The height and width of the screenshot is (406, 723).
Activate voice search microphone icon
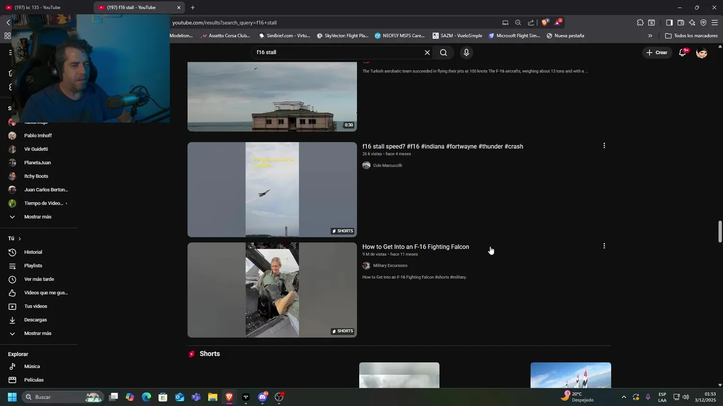pyautogui.click(x=466, y=52)
